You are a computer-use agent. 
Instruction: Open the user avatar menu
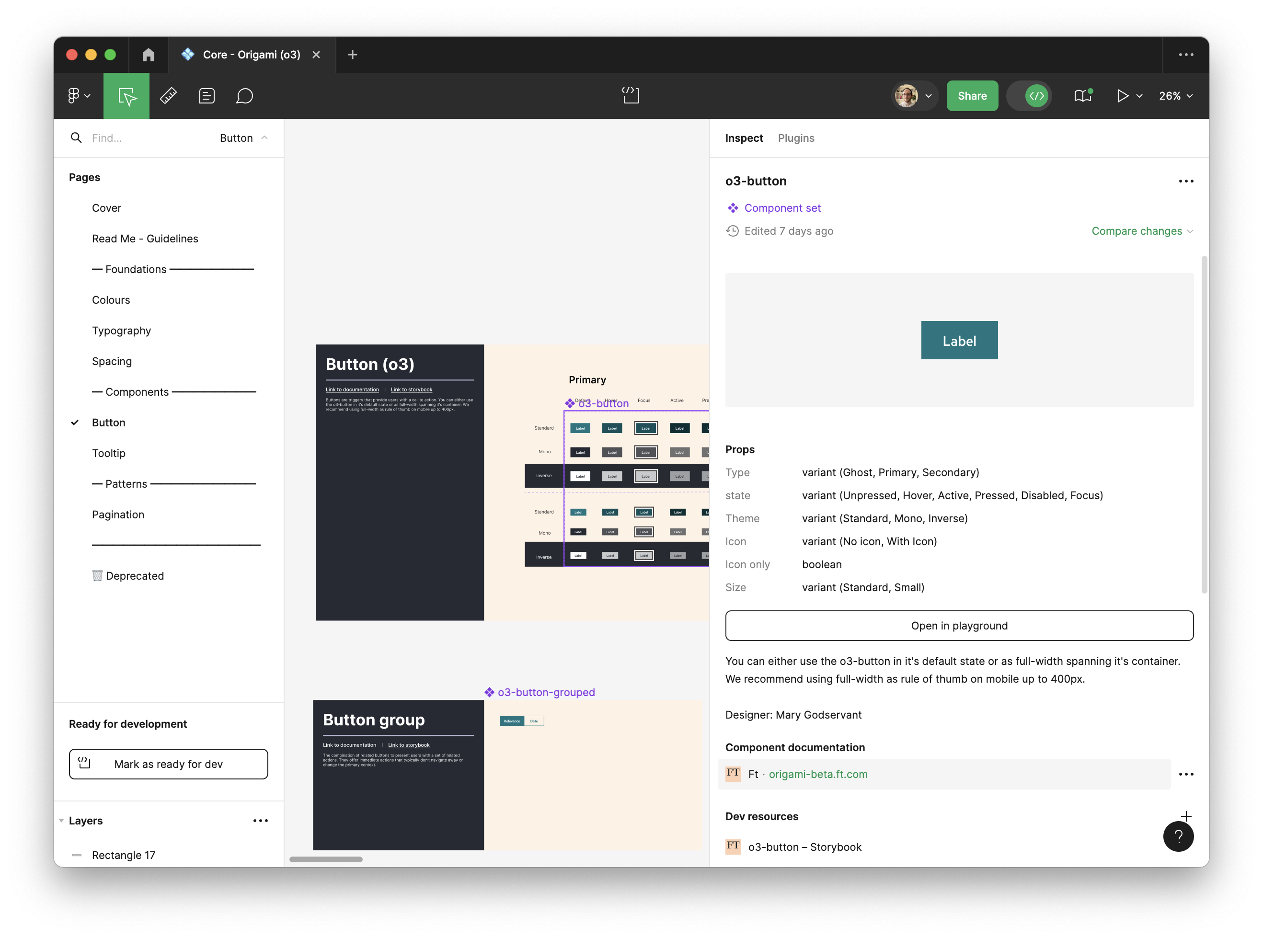(x=913, y=95)
